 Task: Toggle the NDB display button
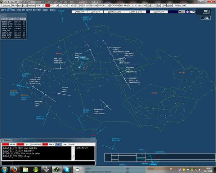[x=117, y=5]
